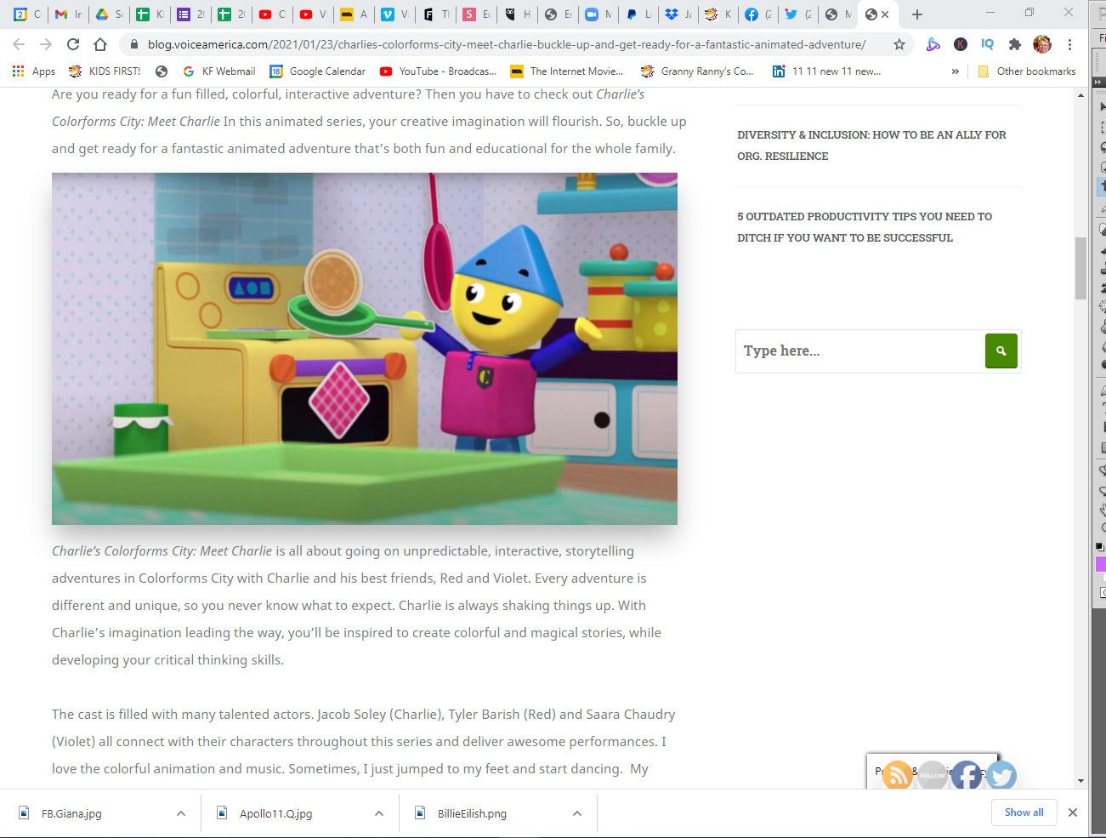Select the pink color swatch in side panel

click(x=1101, y=564)
